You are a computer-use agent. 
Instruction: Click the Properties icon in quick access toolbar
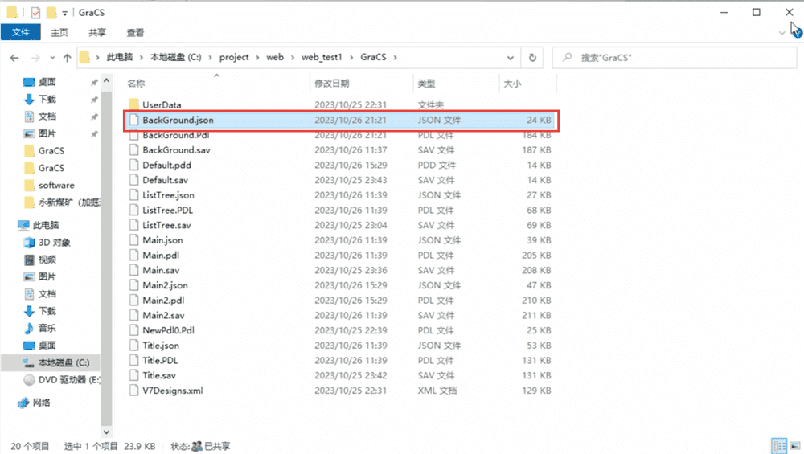tap(35, 13)
